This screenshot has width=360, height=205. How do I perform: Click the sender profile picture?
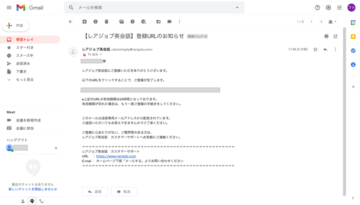coord(73,52)
